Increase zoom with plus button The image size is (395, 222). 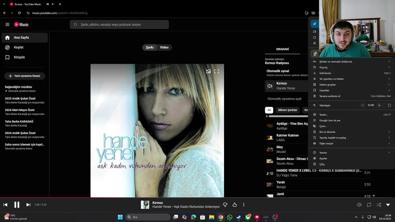(379, 105)
